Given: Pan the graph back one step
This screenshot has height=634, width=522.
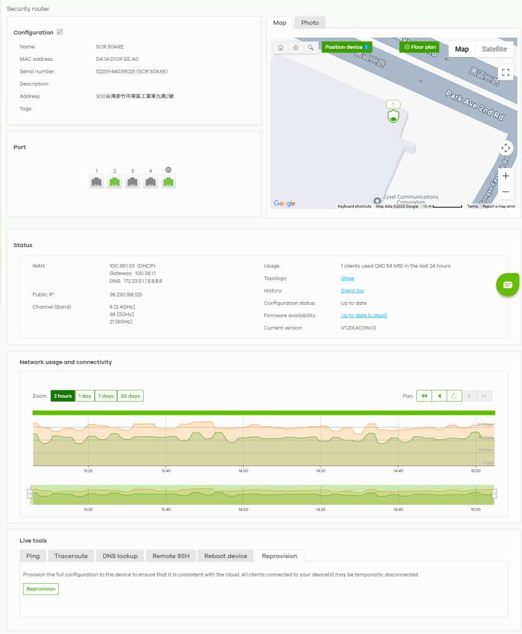Looking at the screenshot, I should [x=439, y=396].
